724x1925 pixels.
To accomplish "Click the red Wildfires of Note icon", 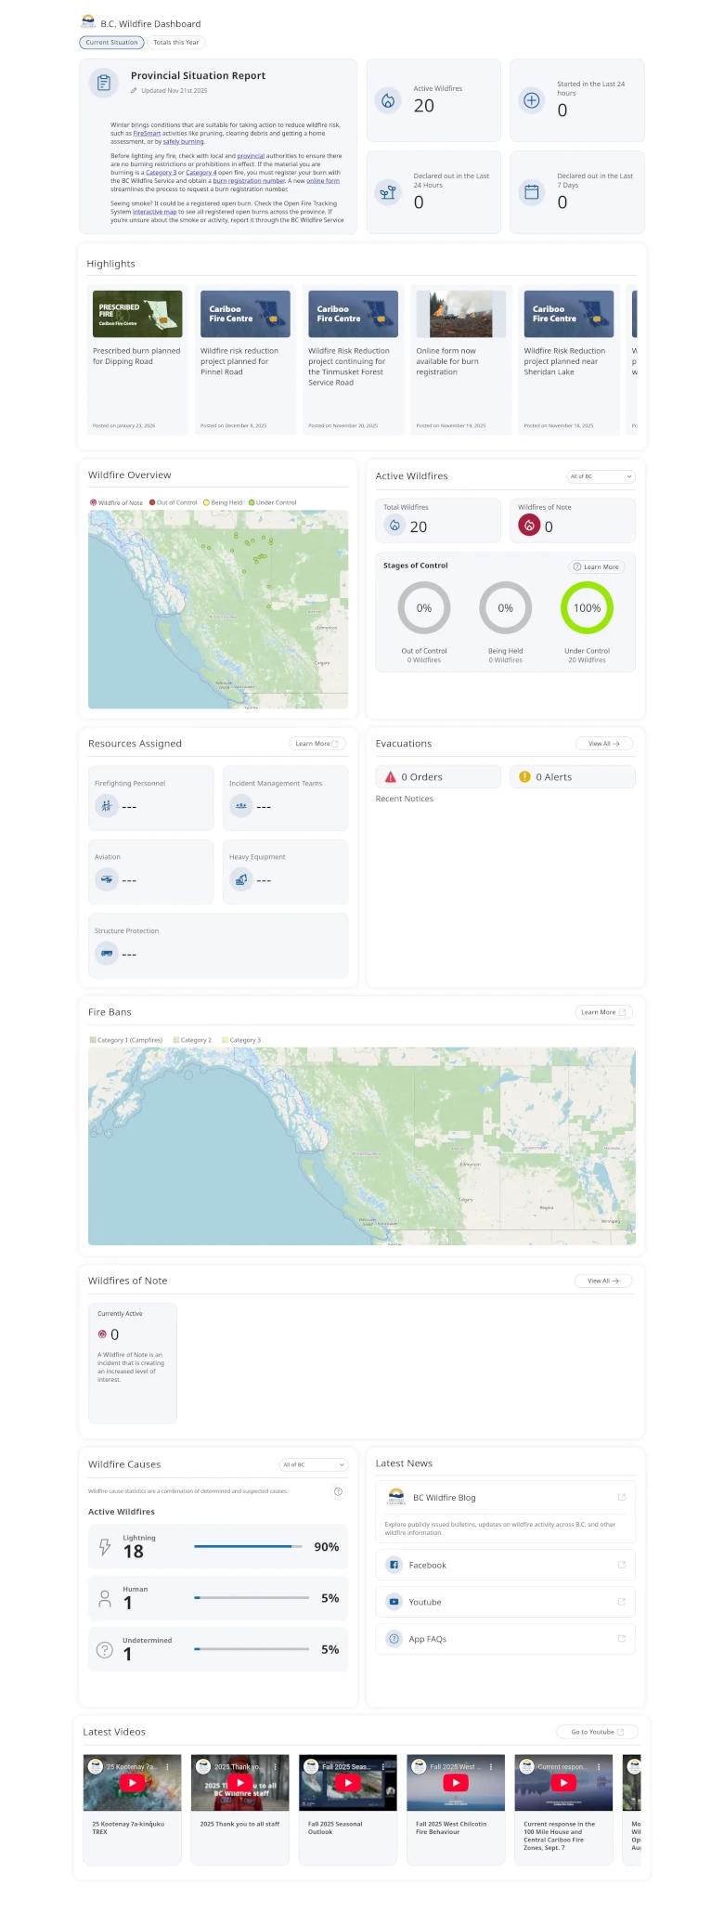I will pyautogui.click(x=529, y=526).
